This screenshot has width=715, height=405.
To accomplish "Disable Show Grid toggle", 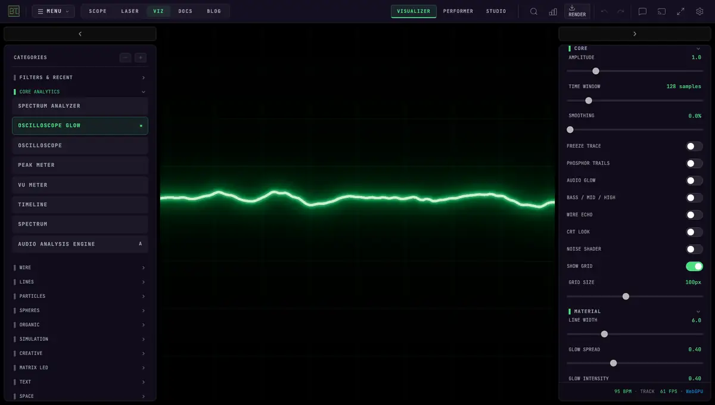I will [x=694, y=266].
